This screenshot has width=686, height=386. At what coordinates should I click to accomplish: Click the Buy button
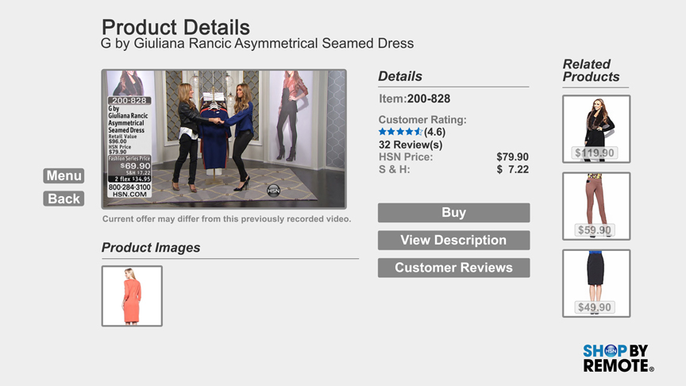coord(453,213)
